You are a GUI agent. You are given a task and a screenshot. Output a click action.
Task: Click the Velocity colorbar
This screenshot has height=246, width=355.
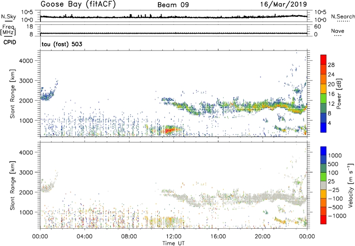point(323,185)
